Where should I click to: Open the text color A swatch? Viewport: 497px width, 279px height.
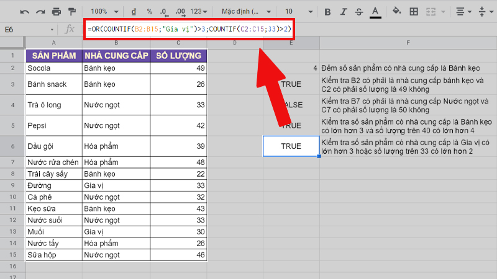pos(375,12)
